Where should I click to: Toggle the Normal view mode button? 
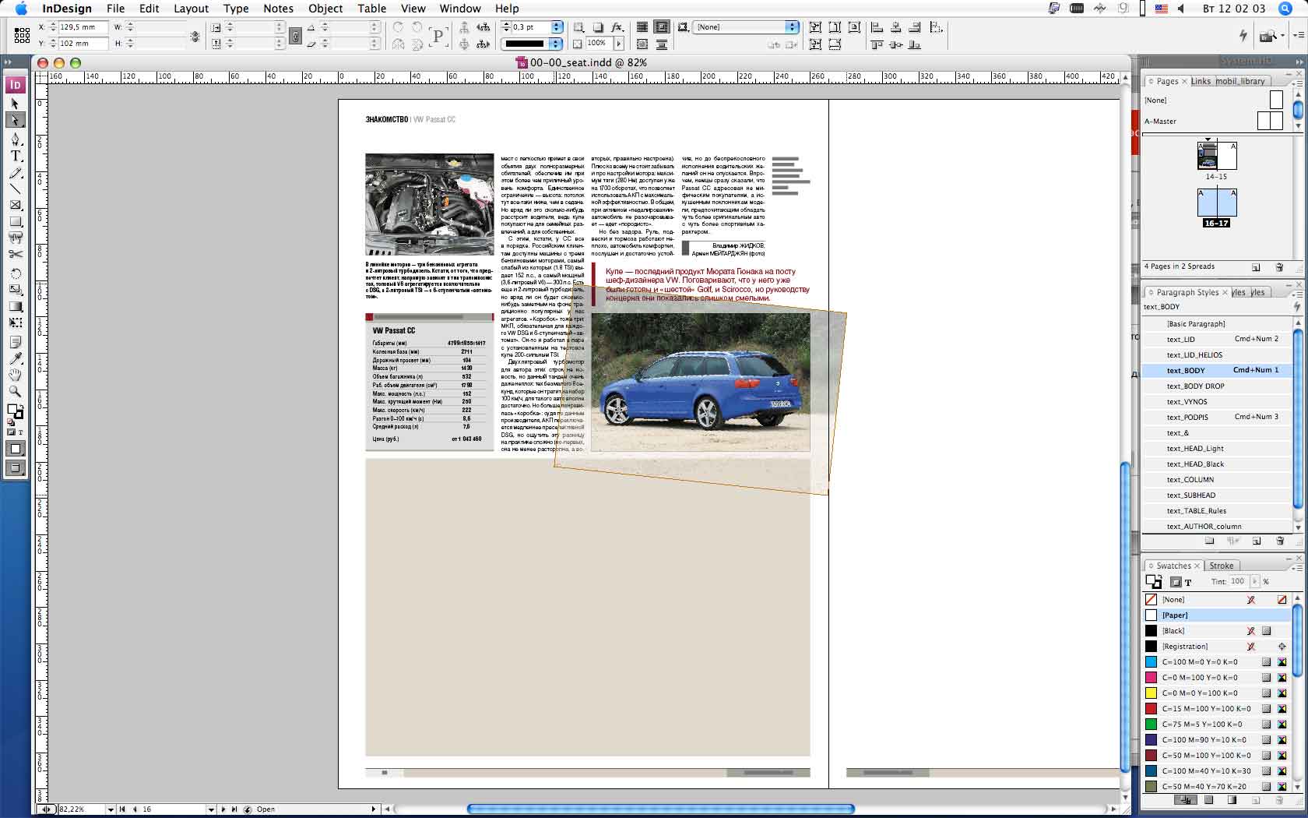click(16, 449)
